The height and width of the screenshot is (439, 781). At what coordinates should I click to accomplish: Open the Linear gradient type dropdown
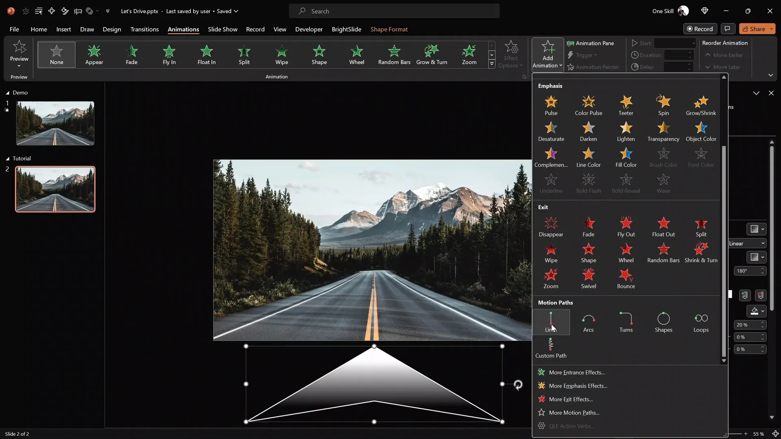pyautogui.click(x=747, y=243)
